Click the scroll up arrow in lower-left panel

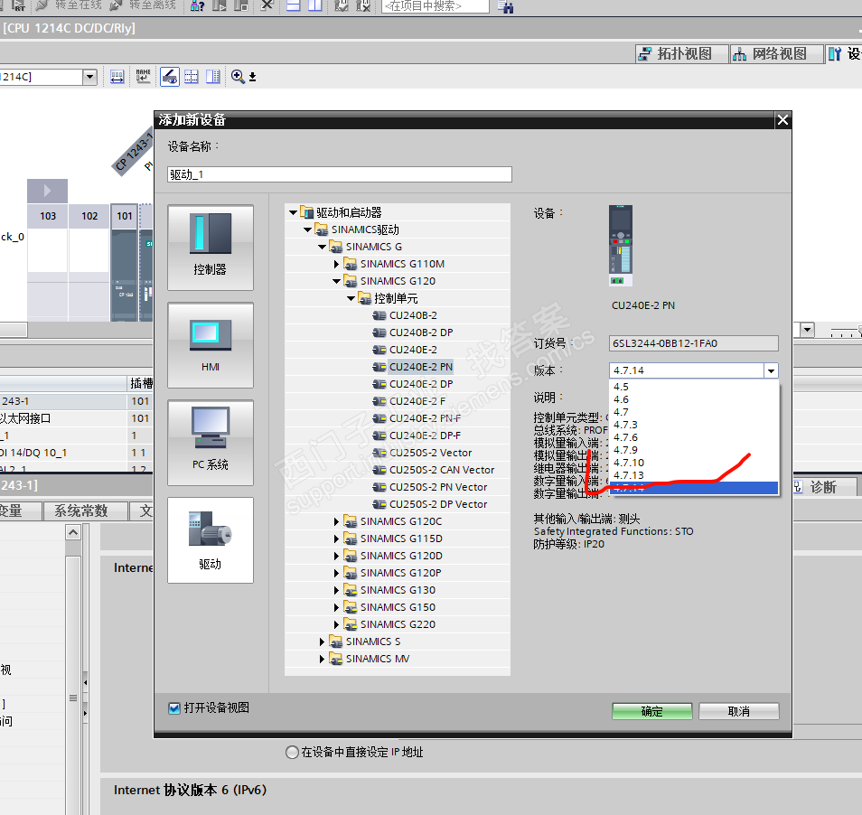[73, 532]
